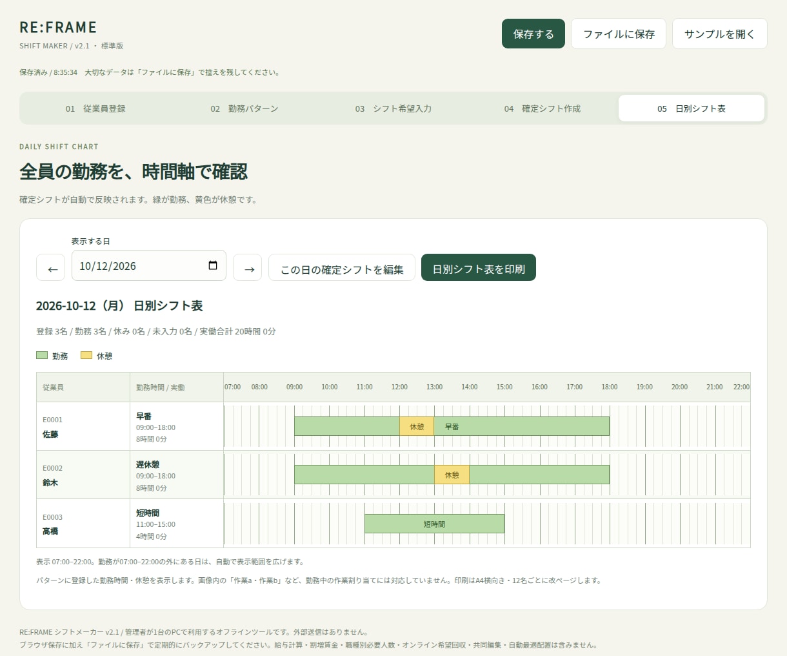Click the 保存する button
The width and height of the screenshot is (787, 656).
point(533,34)
